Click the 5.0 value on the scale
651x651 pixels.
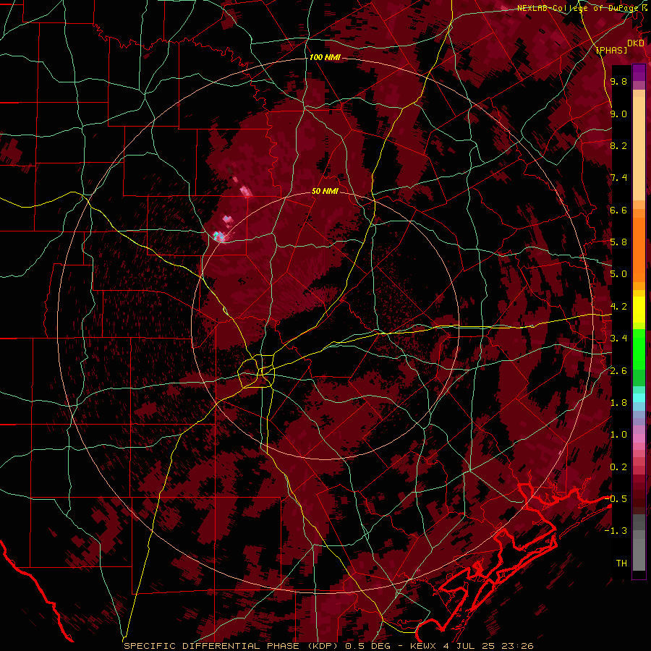click(x=618, y=274)
